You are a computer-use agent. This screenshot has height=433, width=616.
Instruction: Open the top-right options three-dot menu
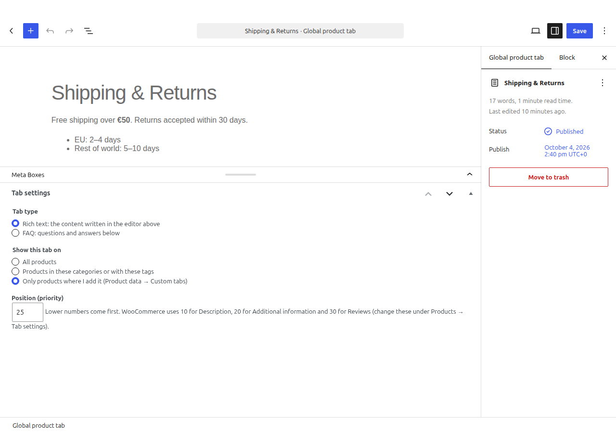click(604, 31)
